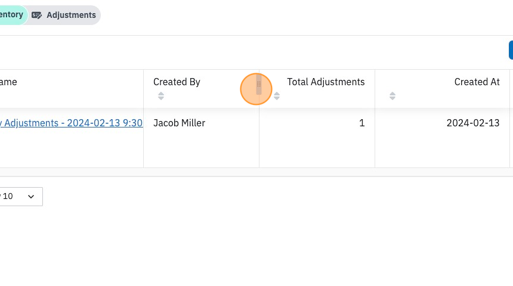Sort table by Created By arrows

[x=161, y=96]
